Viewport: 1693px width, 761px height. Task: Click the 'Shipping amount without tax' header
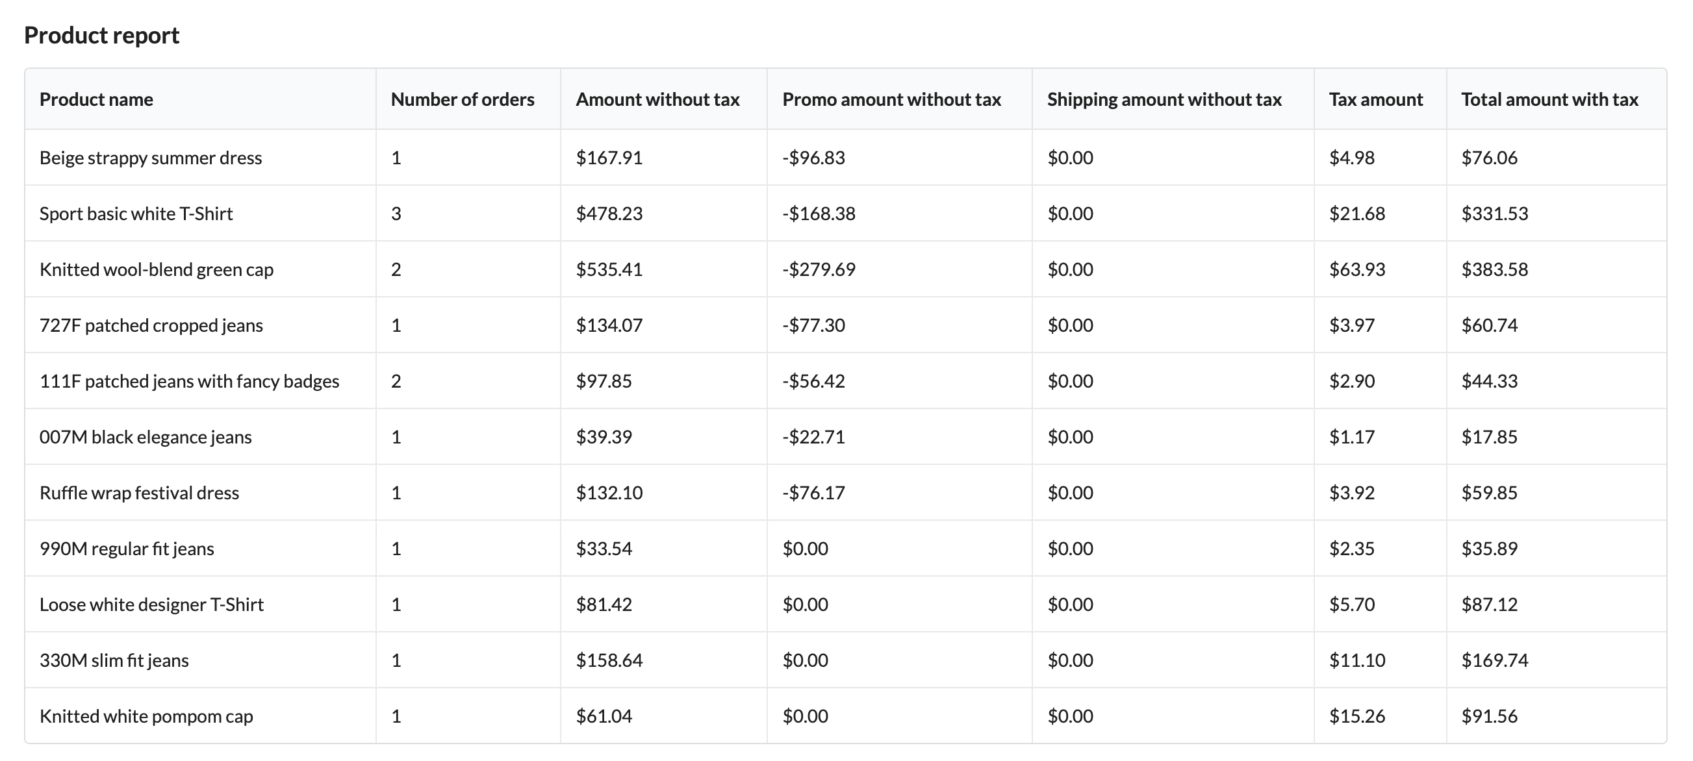[1165, 99]
